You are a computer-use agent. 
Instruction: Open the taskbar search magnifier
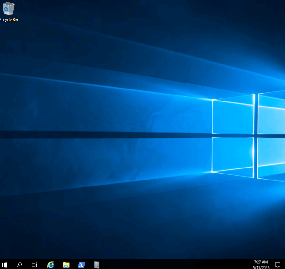(19, 265)
